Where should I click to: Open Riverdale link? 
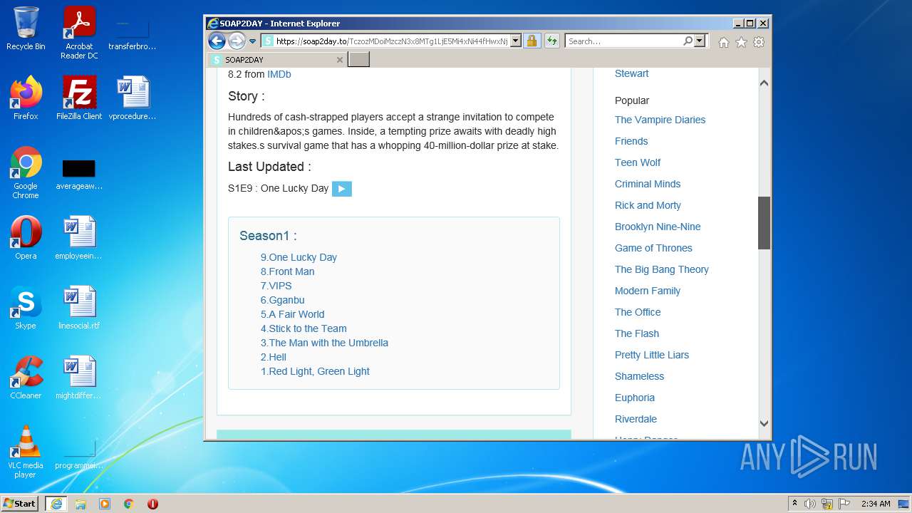pos(636,419)
